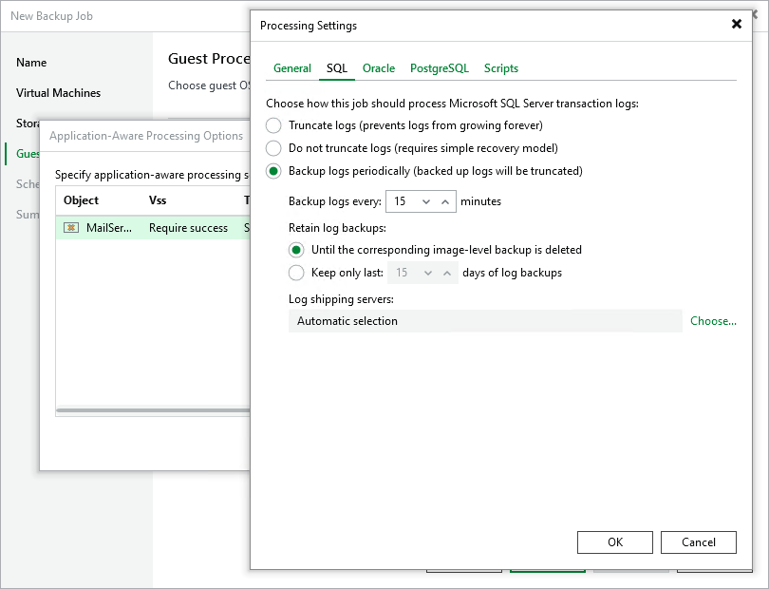The height and width of the screenshot is (589, 769).
Task: Click Choose link for log shipping servers
Action: click(713, 321)
